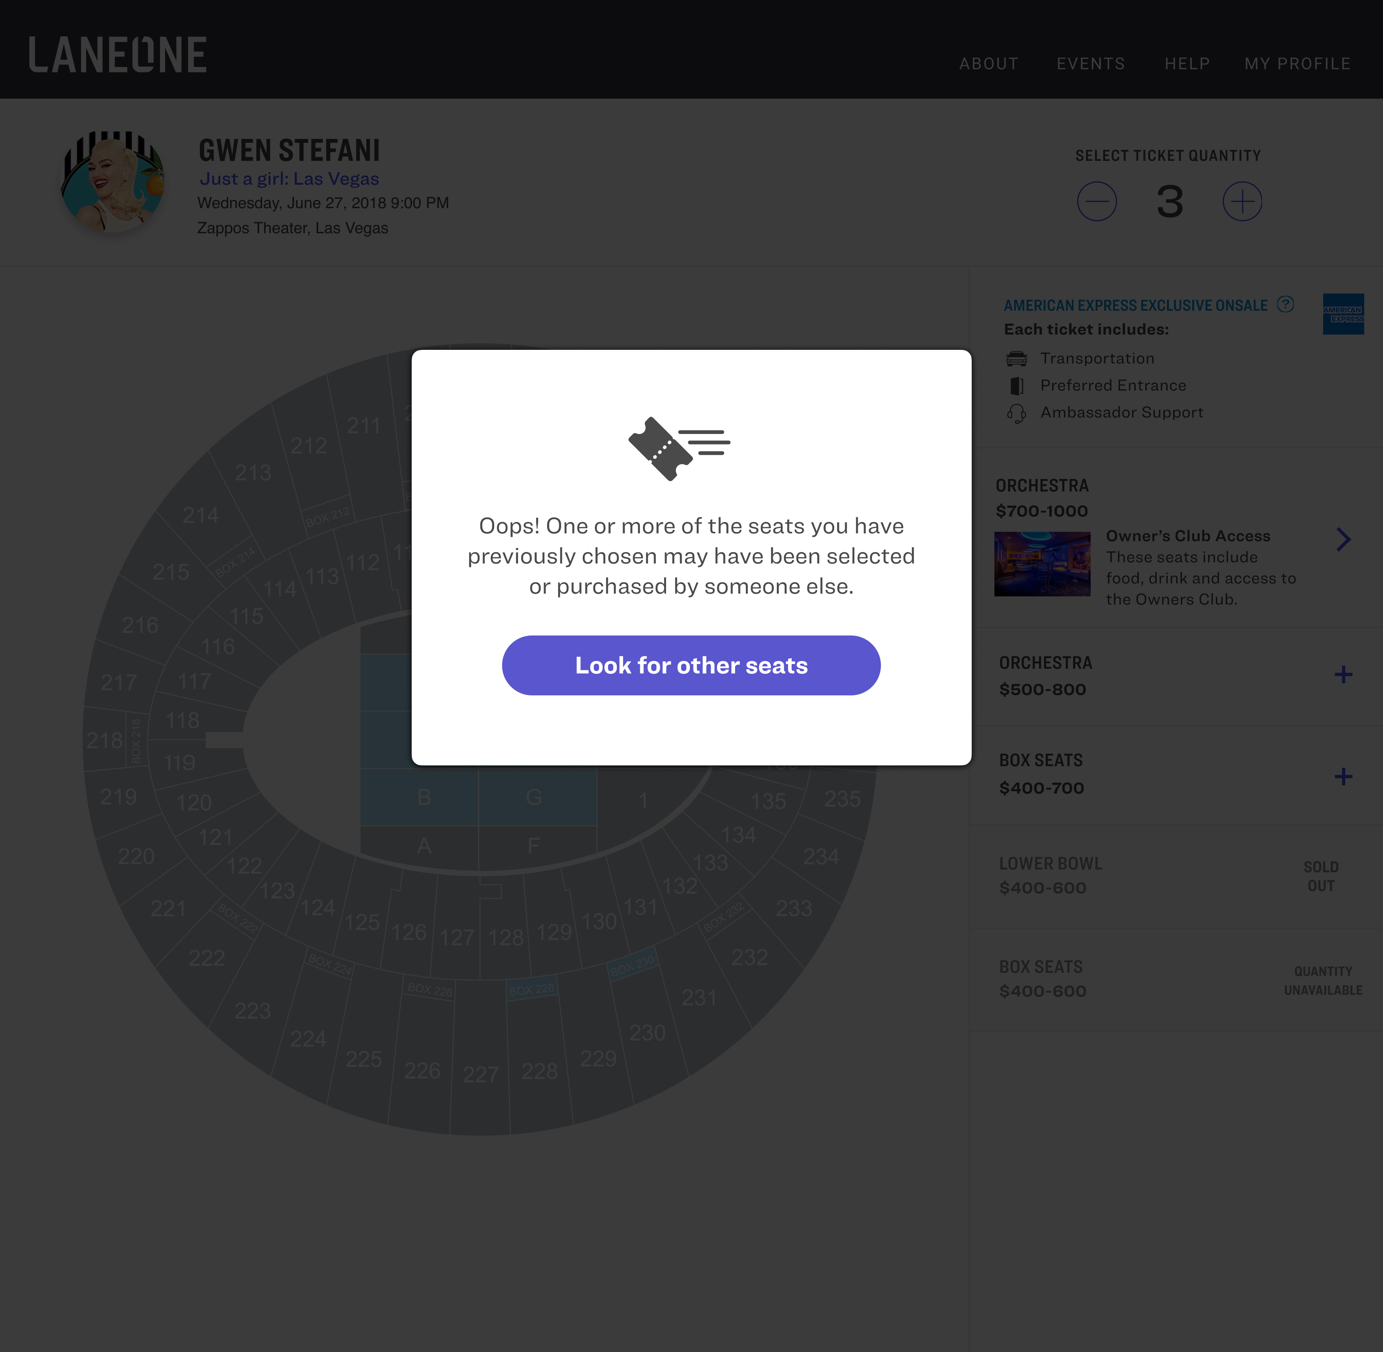This screenshot has width=1383, height=1352.
Task: Open the Just a girl: Las Vegas link
Action: pos(289,179)
